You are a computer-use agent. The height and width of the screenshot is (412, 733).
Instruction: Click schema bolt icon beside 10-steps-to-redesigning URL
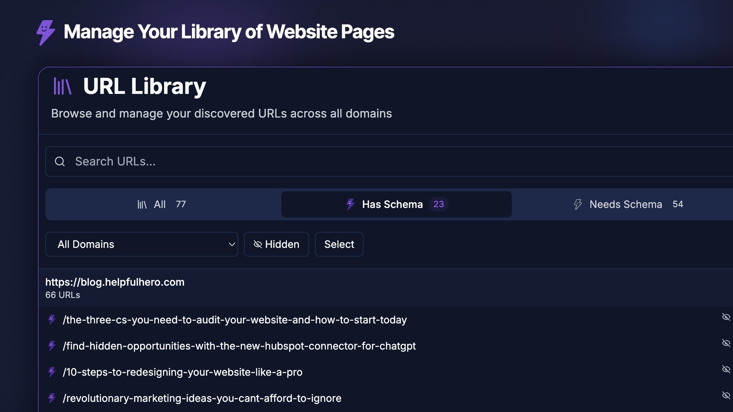tap(52, 372)
